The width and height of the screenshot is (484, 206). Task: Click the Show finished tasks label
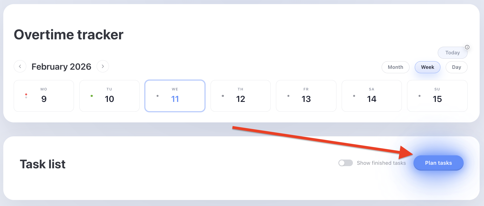point(381,163)
